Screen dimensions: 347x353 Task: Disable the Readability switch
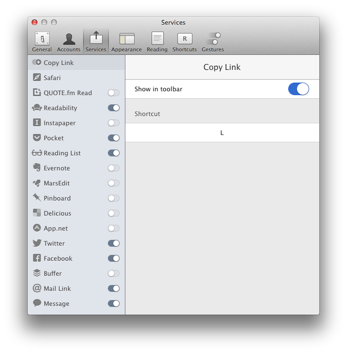pyautogui.click(x=114, y=108)
